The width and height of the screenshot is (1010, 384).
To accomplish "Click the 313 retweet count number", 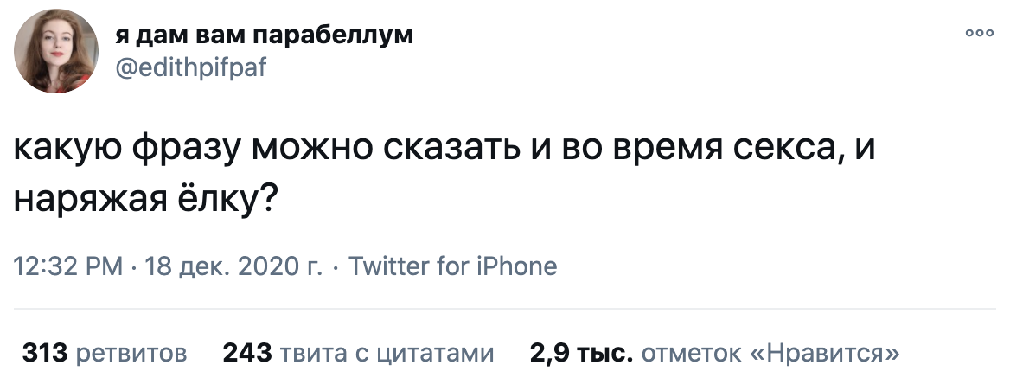I will pos(45,353).
